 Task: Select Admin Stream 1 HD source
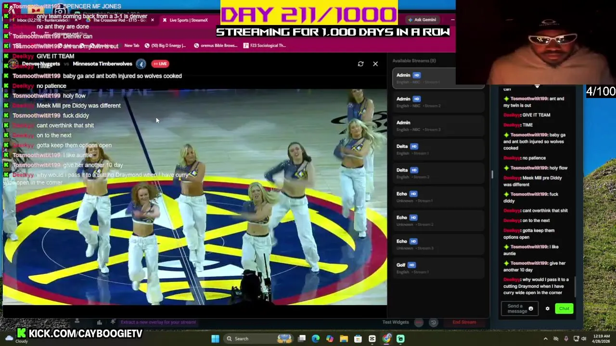click(438, 78)
